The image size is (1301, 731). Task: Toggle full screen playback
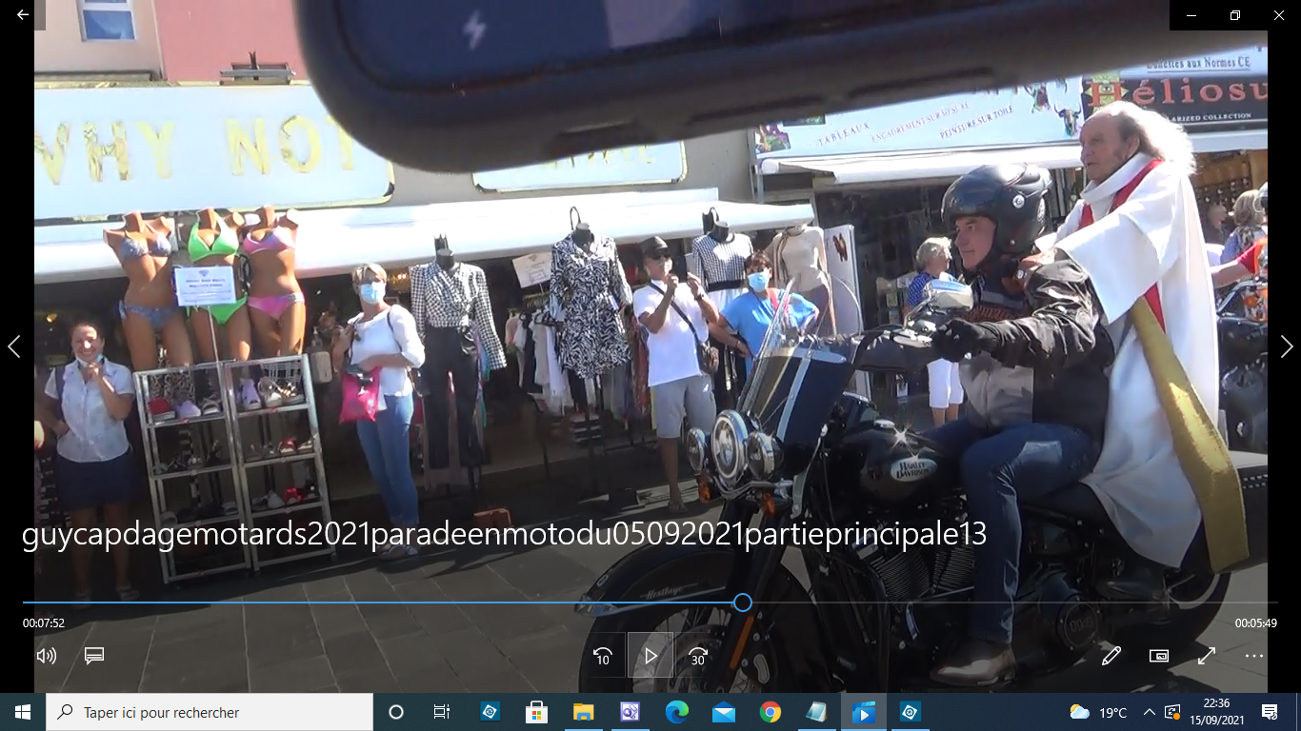click(x=1207, y=656)
